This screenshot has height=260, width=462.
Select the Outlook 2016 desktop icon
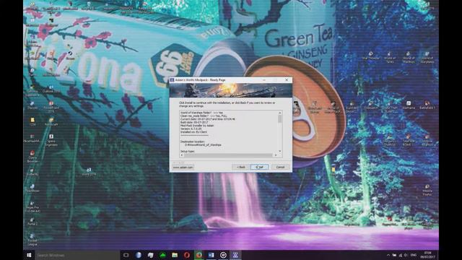tap(51, 89)
